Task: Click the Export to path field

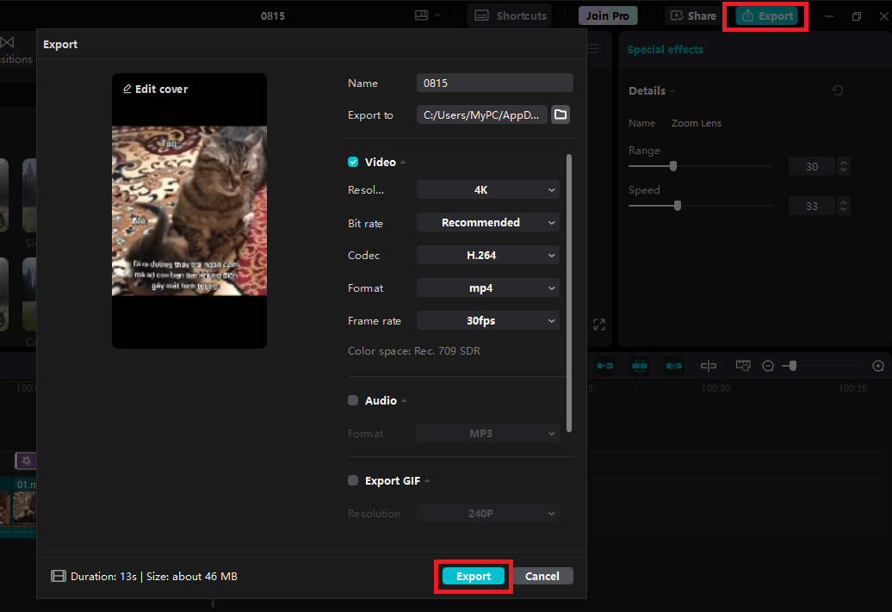Action: coord(482,114)
